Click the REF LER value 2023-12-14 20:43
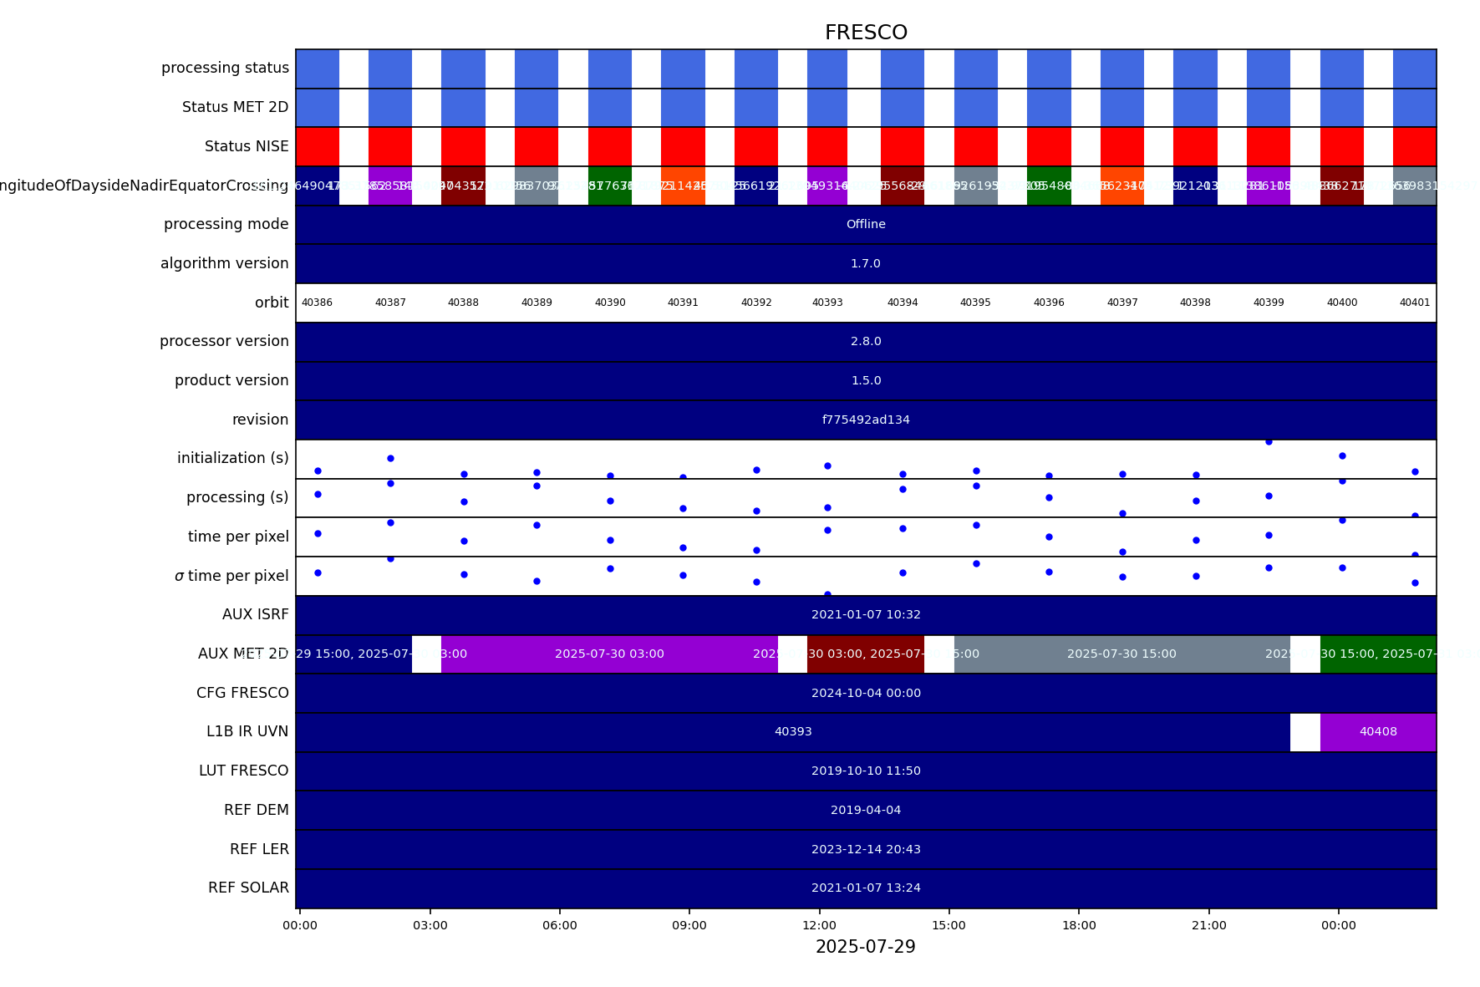The height and width of the screenshot is (987, 1480). coord(866,849)
